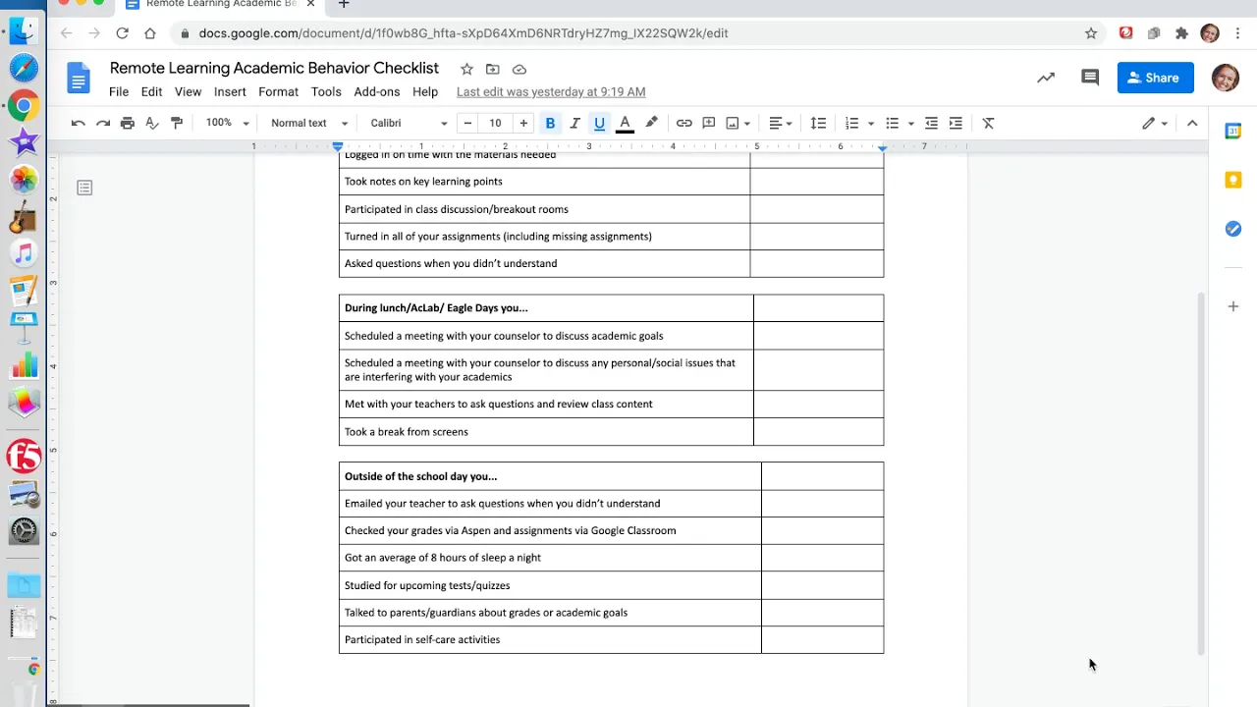Activate the paint format tool

click(177, 123)
